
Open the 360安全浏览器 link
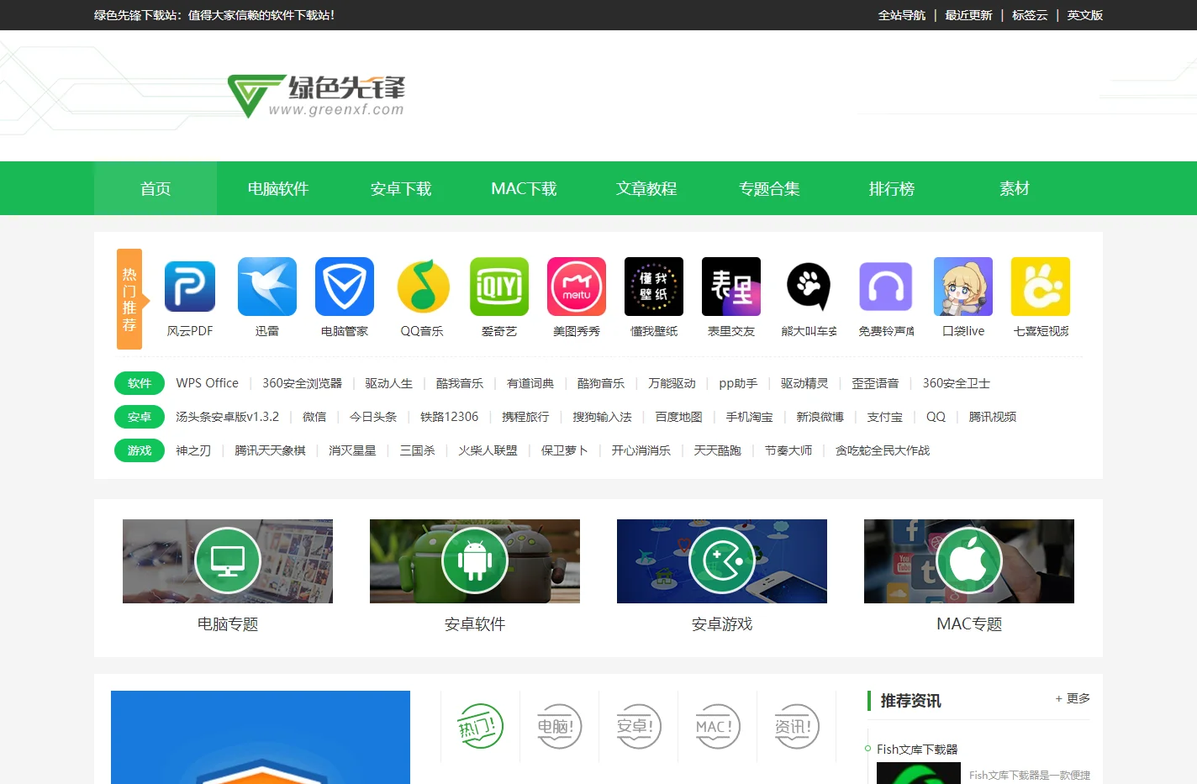(302, 383)
